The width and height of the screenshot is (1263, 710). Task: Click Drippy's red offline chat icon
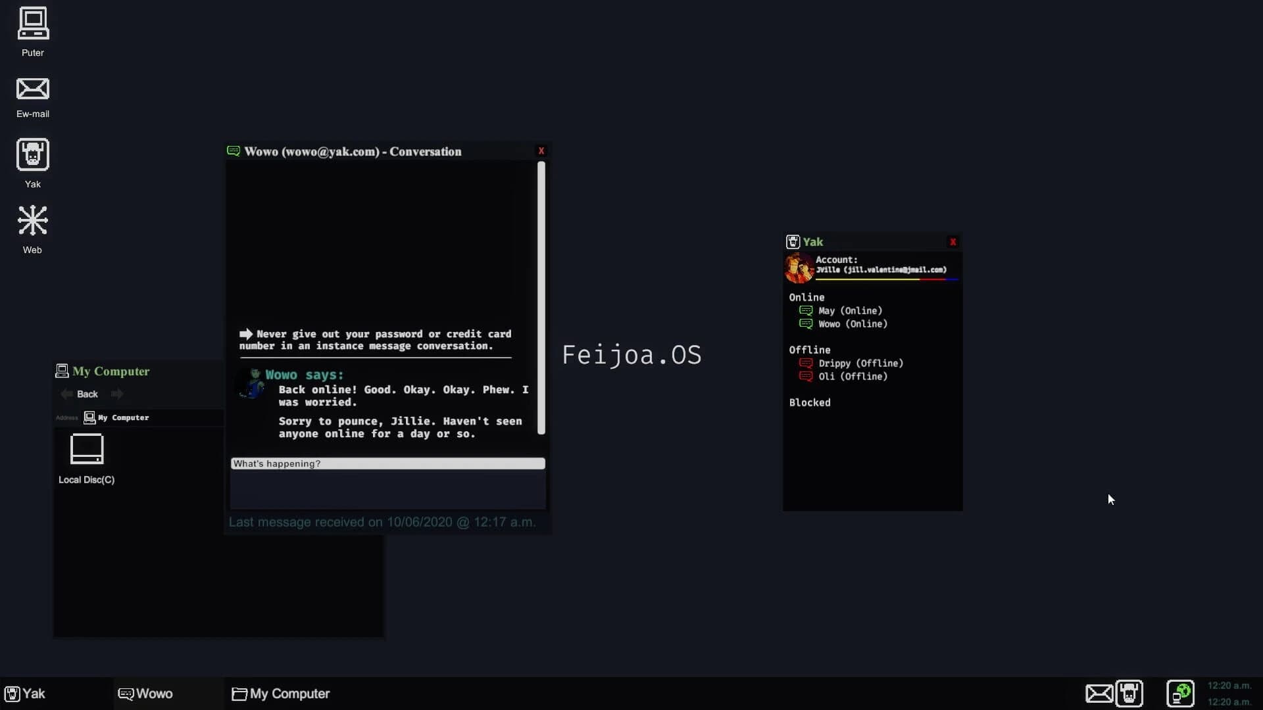pos(806,364)
